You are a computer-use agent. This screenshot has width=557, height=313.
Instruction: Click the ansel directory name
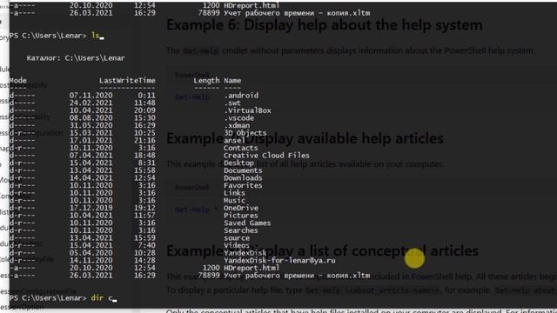point(234,140)
